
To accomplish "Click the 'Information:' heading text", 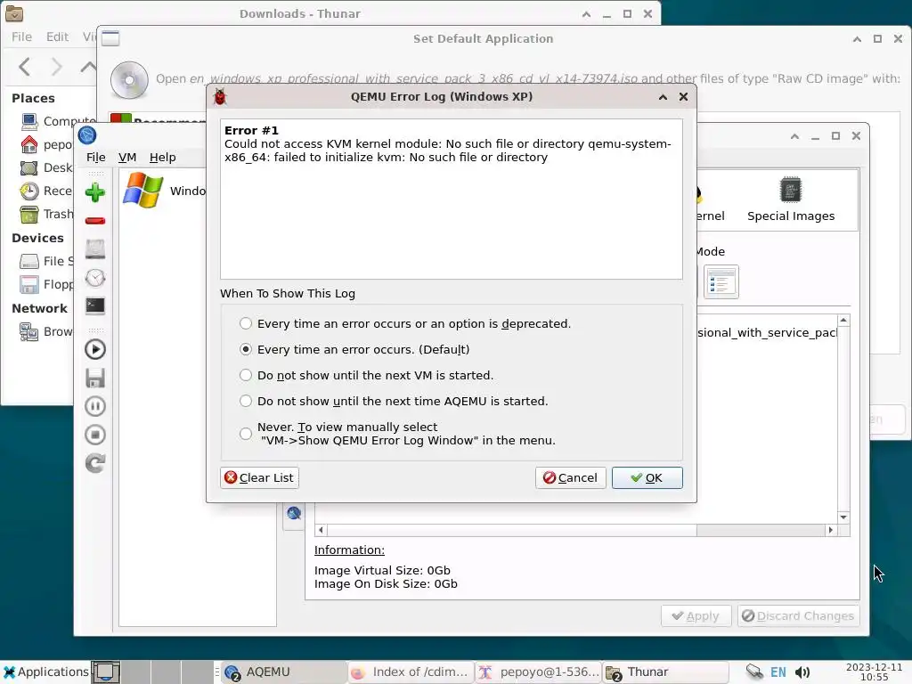I will click(349, 550).
